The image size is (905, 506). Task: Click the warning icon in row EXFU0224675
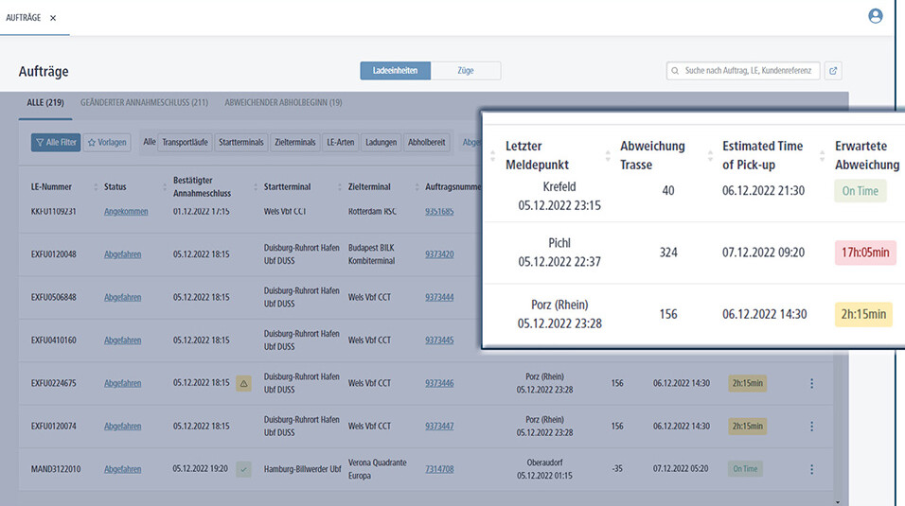[x=243, y=383]
